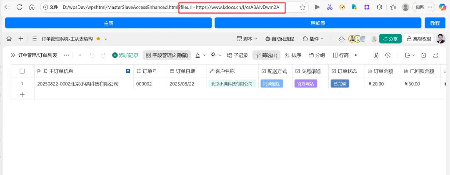Apply the fill color bucket icon
Image resolution: width=450 pixels, height=175 pixels.
(213, 55)
